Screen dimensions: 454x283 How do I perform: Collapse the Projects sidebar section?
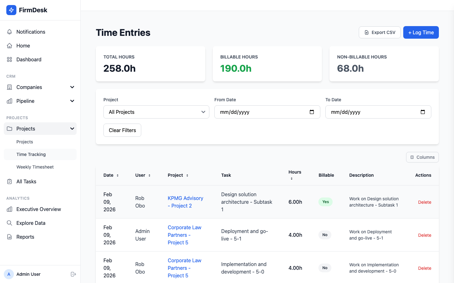click(x=72, y=129)
